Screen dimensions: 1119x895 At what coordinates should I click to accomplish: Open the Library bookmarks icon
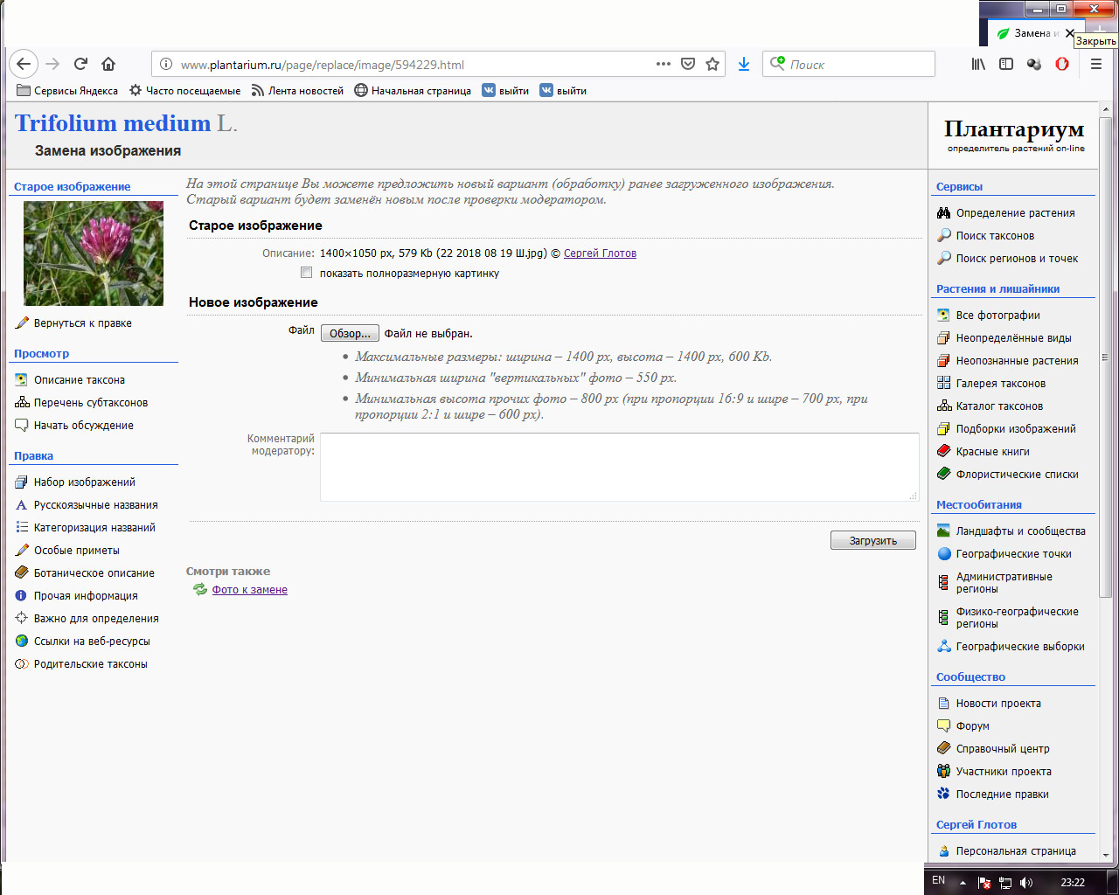[x=978, y=64]
